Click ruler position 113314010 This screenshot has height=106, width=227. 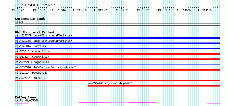205,10
